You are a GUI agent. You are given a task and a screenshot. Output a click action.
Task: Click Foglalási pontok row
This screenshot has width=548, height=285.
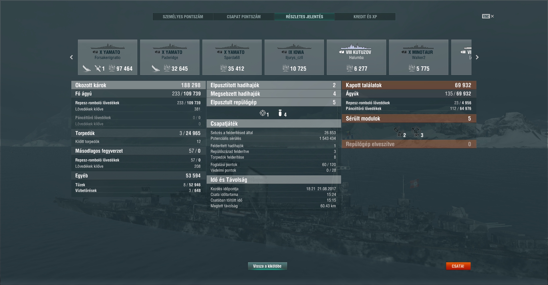[x=273, y=165]
